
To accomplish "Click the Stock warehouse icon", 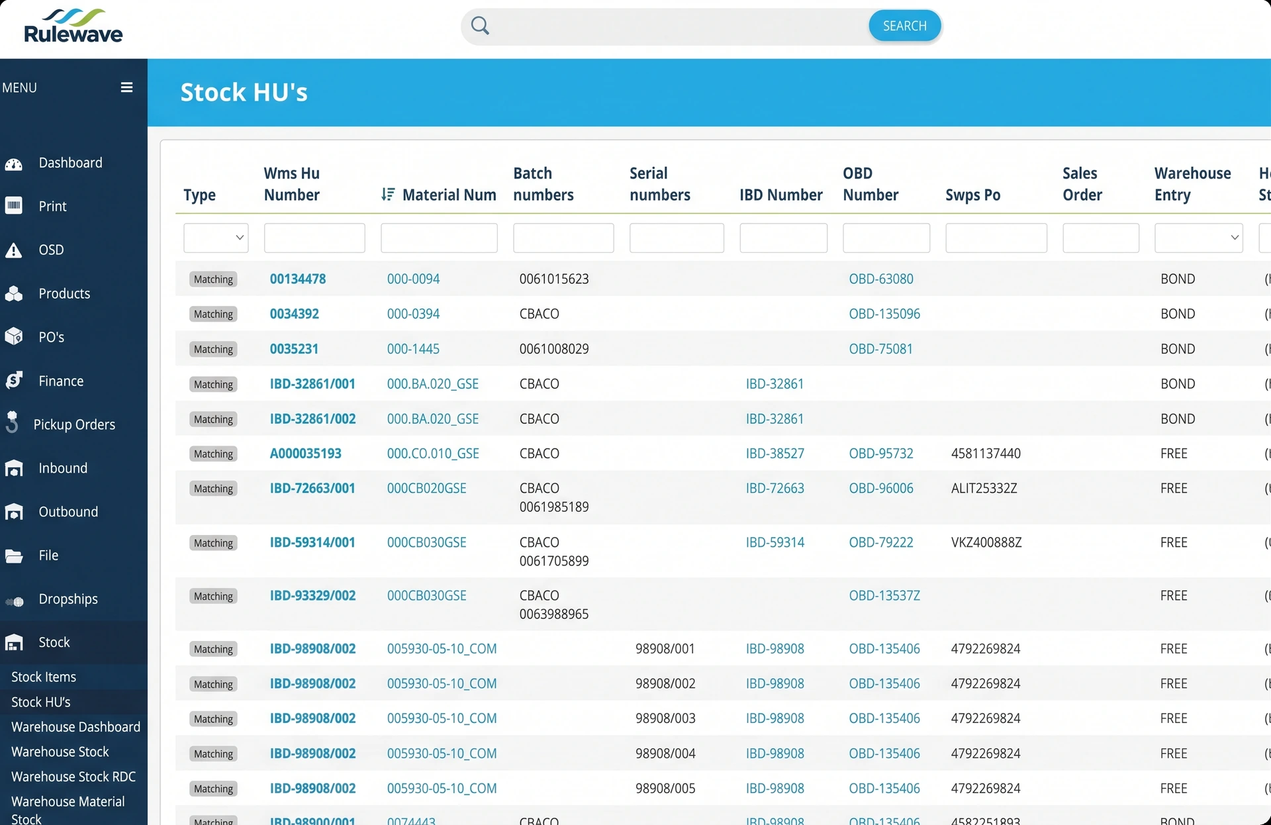I will 14,642.
